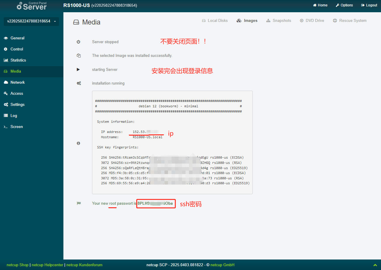Click the info icon beside installation output
Viewport: 381px width, 270px height.
78,143
